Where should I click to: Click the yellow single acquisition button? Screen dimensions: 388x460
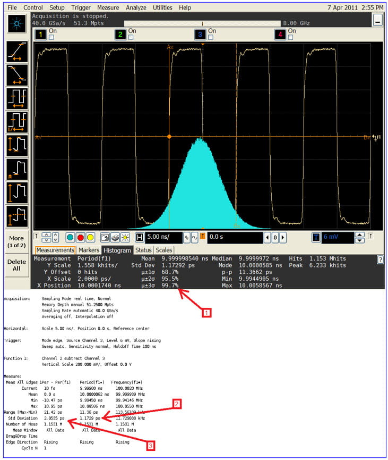[90, 237]
